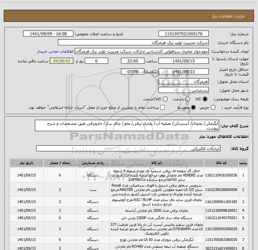Click price validity time 07:00 field
The height and width of the screenshot is (250, 258).
pyautogui.click(x=133, y=71)
